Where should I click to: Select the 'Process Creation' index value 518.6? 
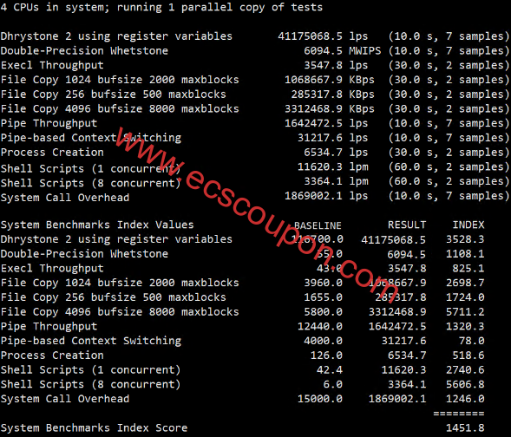(x=468, y=355)
